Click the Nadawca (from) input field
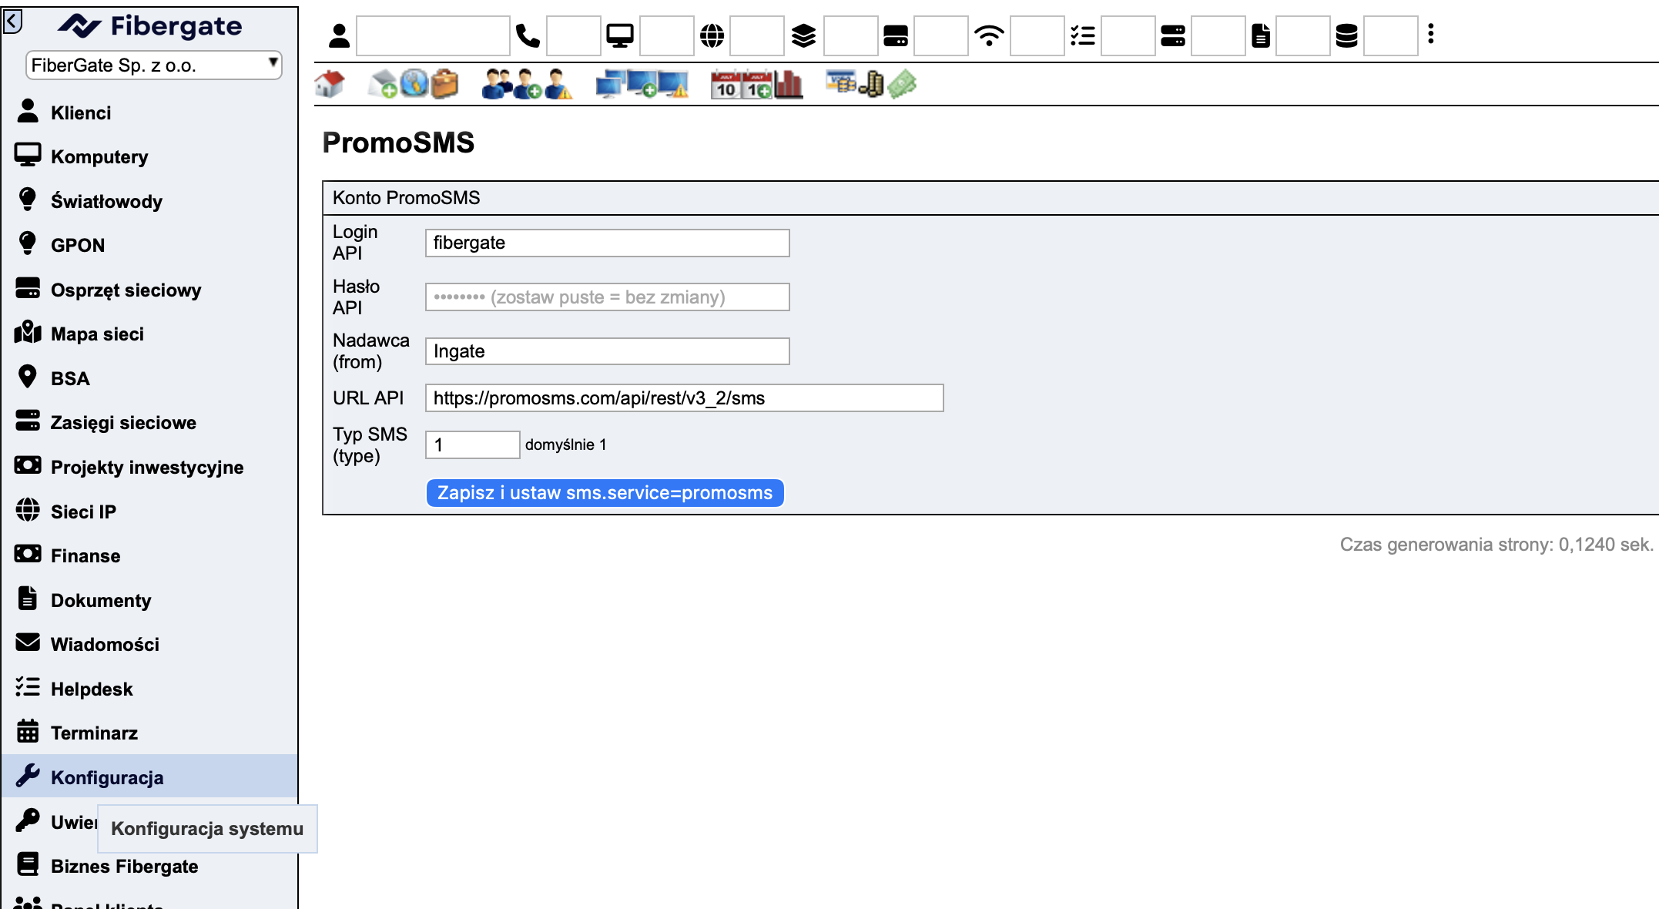The image size is (1659, 909). (x=607, y=351)
